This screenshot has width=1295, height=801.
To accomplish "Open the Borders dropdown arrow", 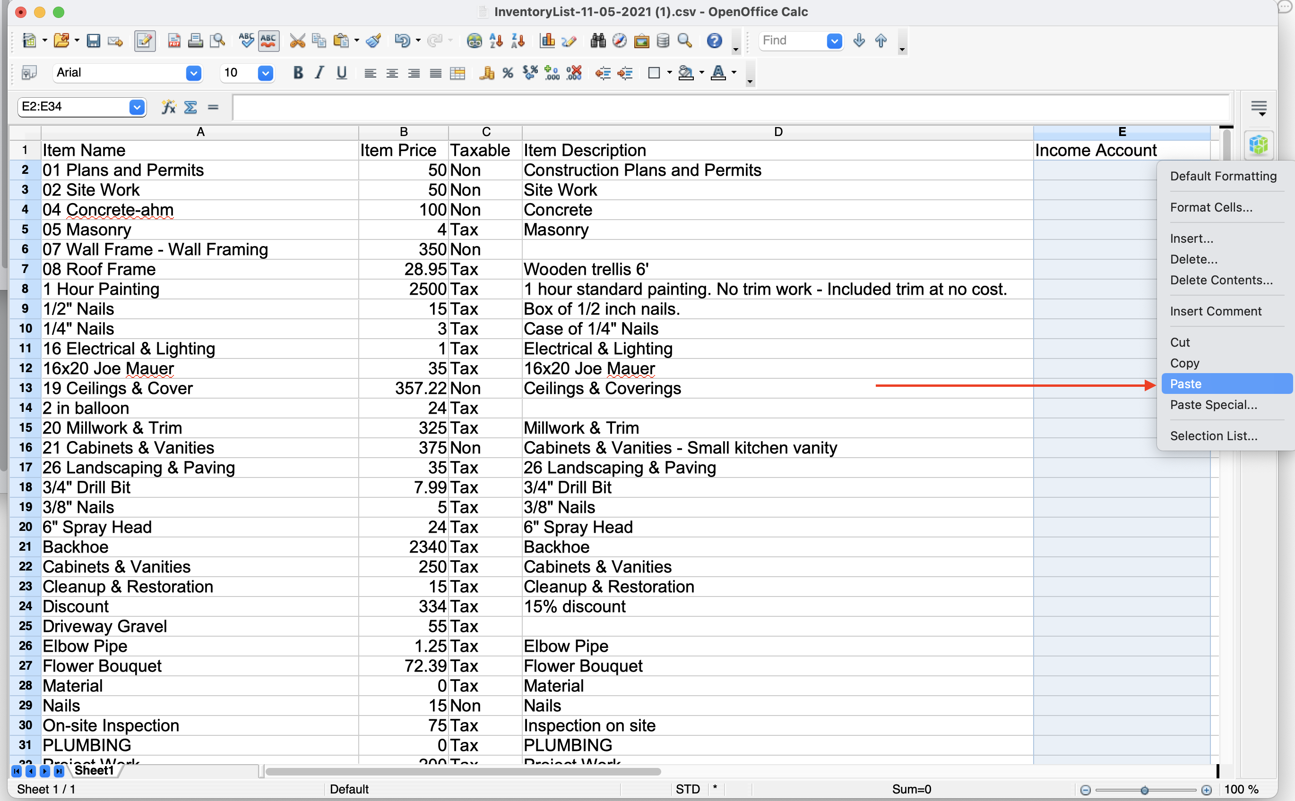I will click(x=670, y=73).
